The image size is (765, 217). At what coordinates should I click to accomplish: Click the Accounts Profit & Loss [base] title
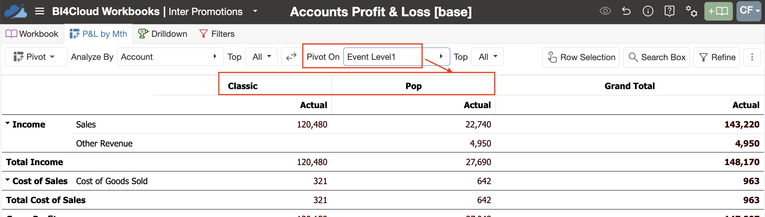click(x=381, y=12)
